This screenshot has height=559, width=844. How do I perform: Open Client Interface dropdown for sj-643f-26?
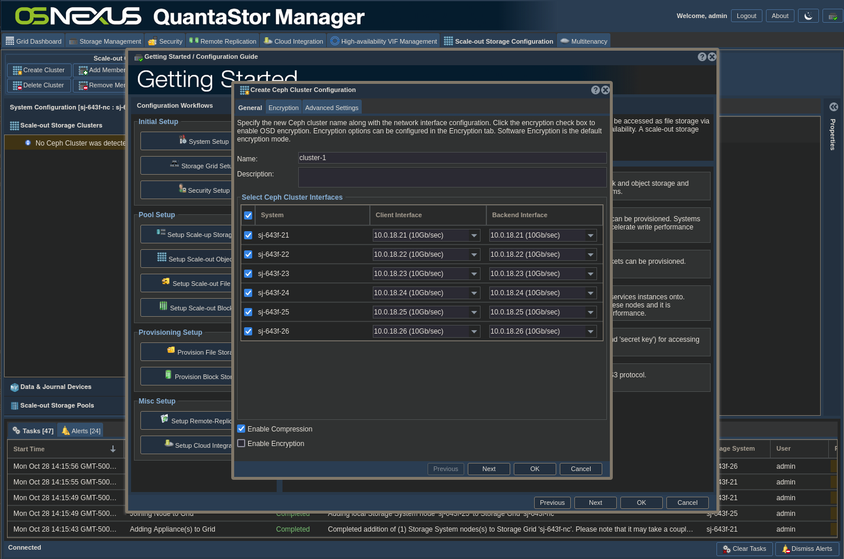click(x=474, y=332)
